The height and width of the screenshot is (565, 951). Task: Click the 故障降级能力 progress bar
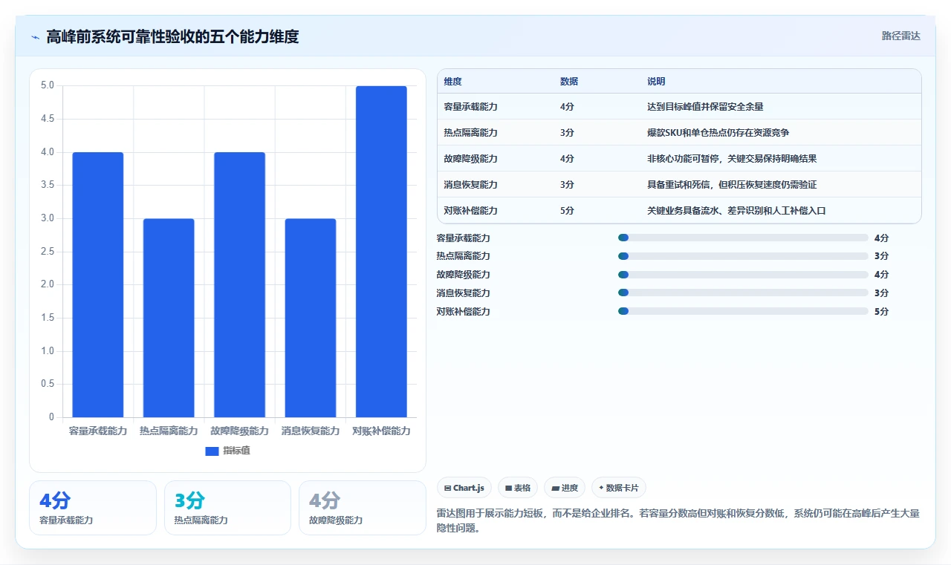pyautogui.click(x=743, y=275)
